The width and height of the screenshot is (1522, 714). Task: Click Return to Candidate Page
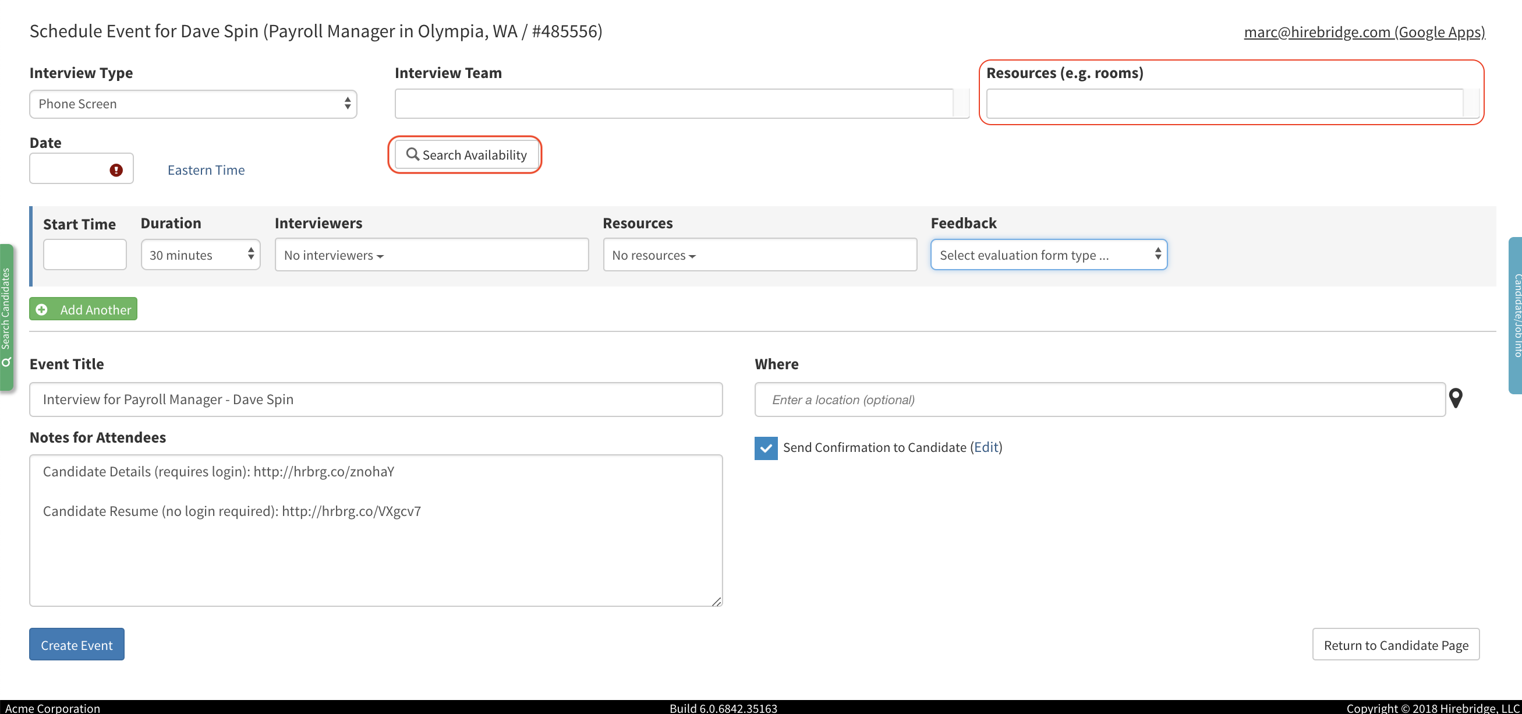[1395, 644]
